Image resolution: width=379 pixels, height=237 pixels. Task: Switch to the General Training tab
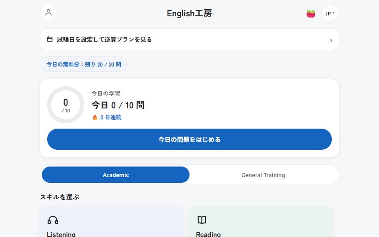pos(263,175)
